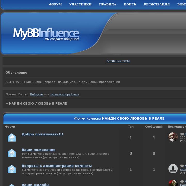
Task: Click topic count 0 for Ваши пожелания
Action: click(x=131, y=153)
